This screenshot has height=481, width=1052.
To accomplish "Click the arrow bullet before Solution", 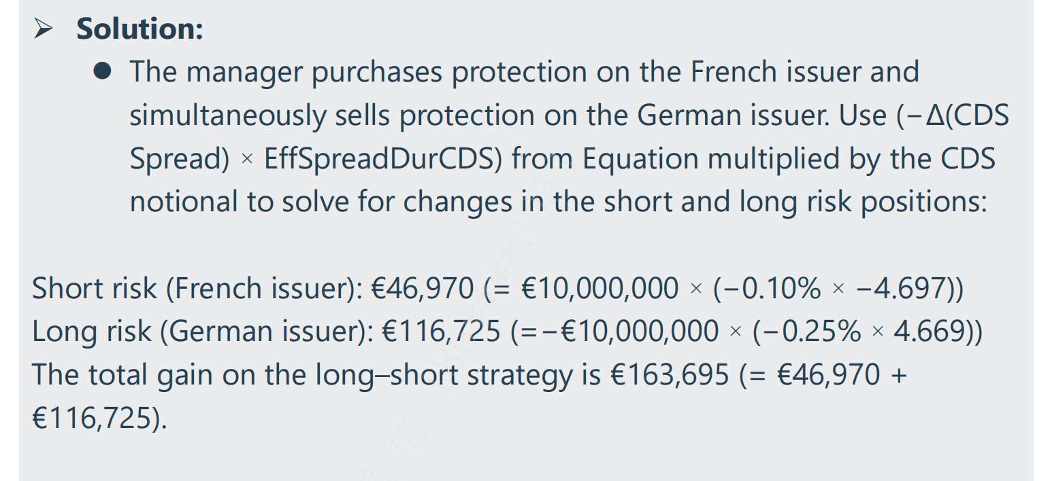I will pos(44,29).
